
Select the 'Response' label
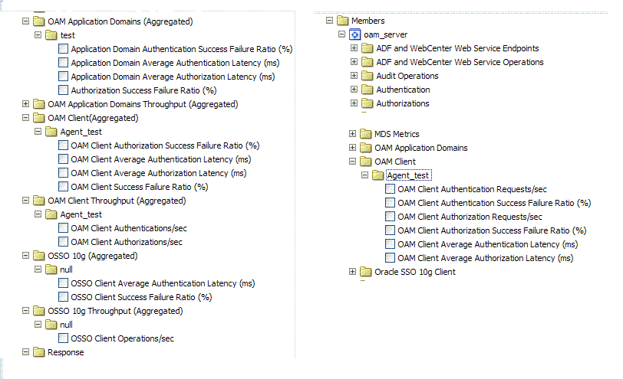(65, 352)
